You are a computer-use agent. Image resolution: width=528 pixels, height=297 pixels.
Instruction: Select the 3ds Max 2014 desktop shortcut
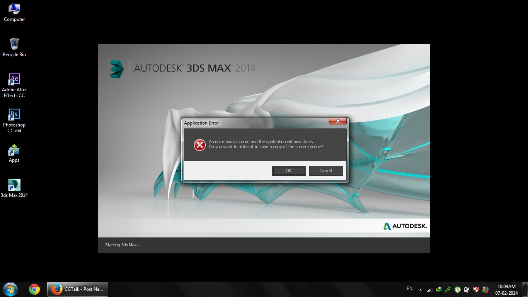(x=14, y=188)
